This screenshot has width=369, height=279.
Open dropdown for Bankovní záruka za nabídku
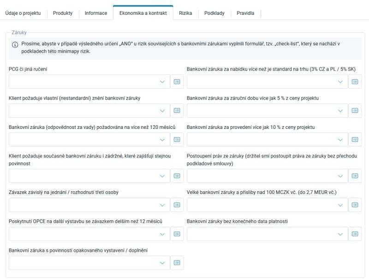[268, 82]
